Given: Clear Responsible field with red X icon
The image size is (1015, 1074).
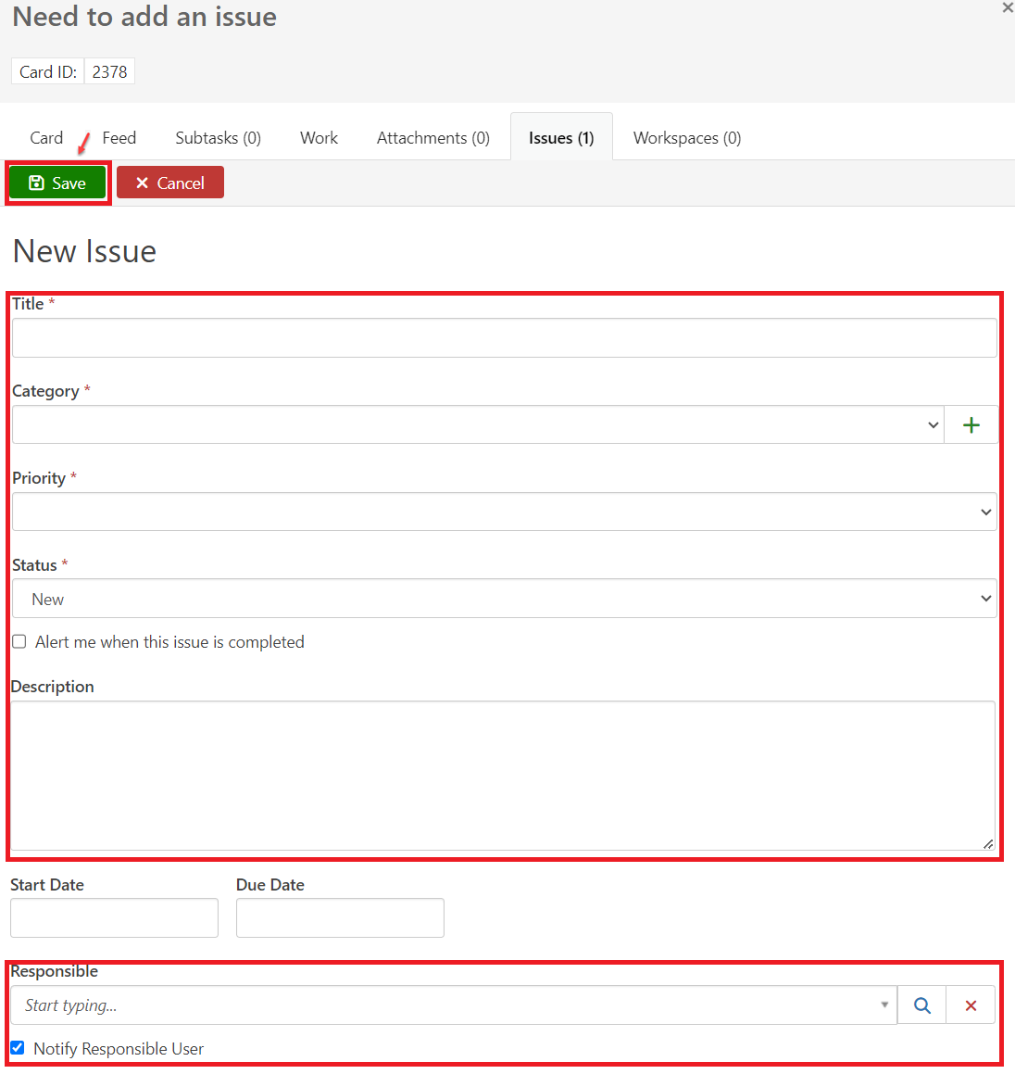Looking at the screenshot, I should (x=971, y=1005).
